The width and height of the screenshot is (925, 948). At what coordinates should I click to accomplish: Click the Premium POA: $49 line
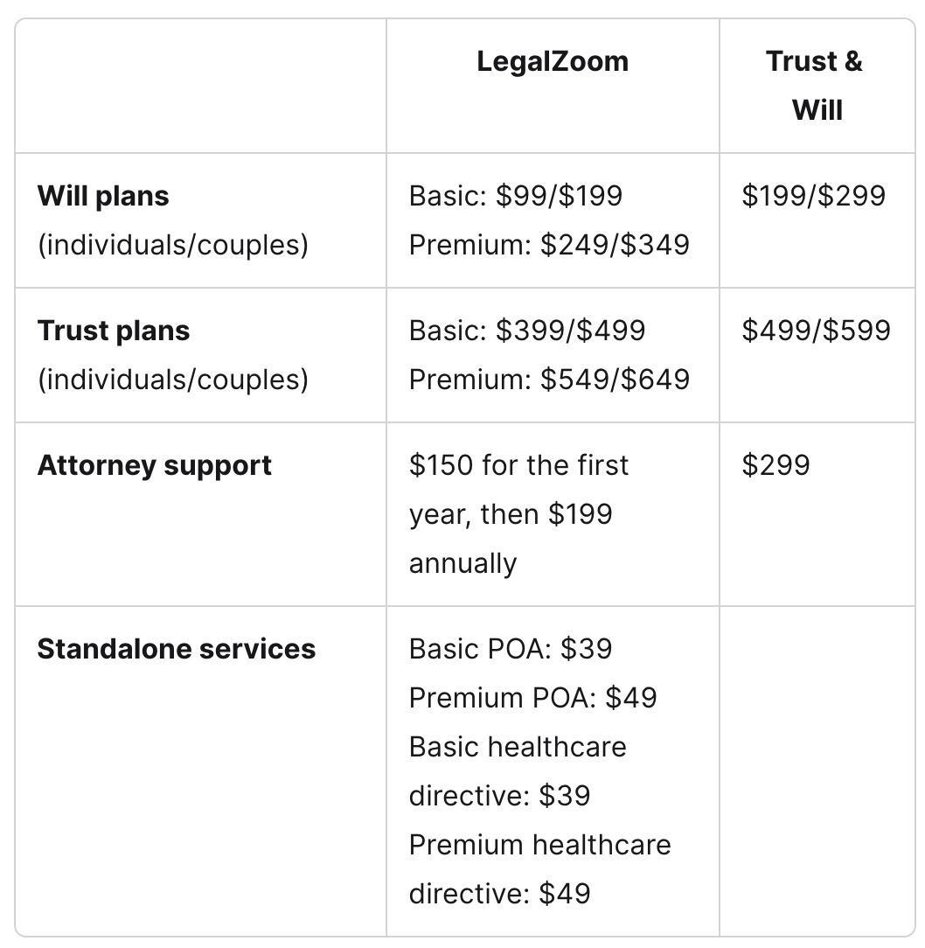(x=533, y=698)
